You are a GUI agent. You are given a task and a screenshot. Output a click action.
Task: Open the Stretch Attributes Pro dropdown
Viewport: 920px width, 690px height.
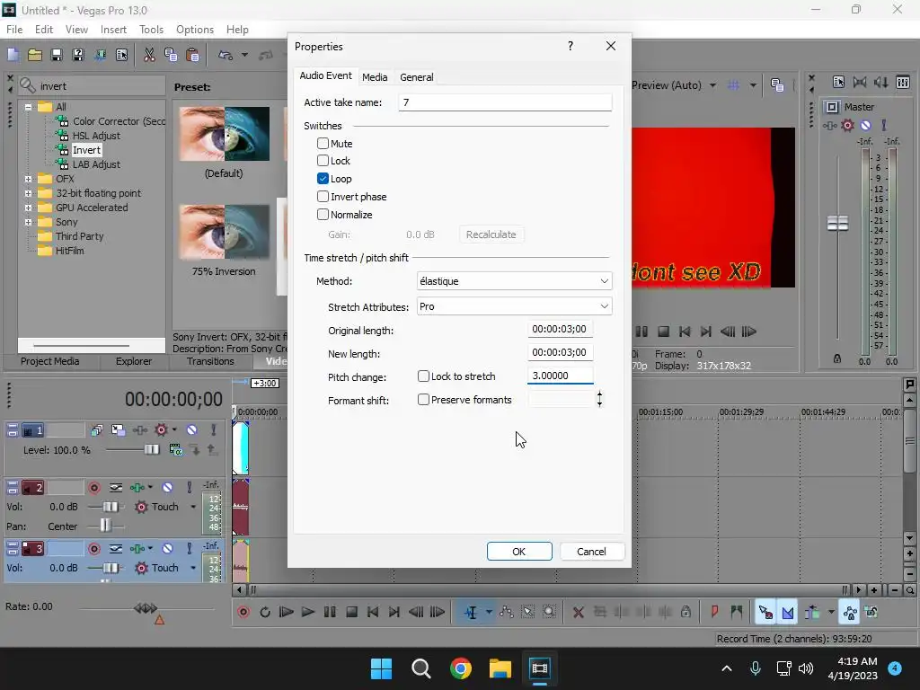pyautogui.click(x=514, y=306)
